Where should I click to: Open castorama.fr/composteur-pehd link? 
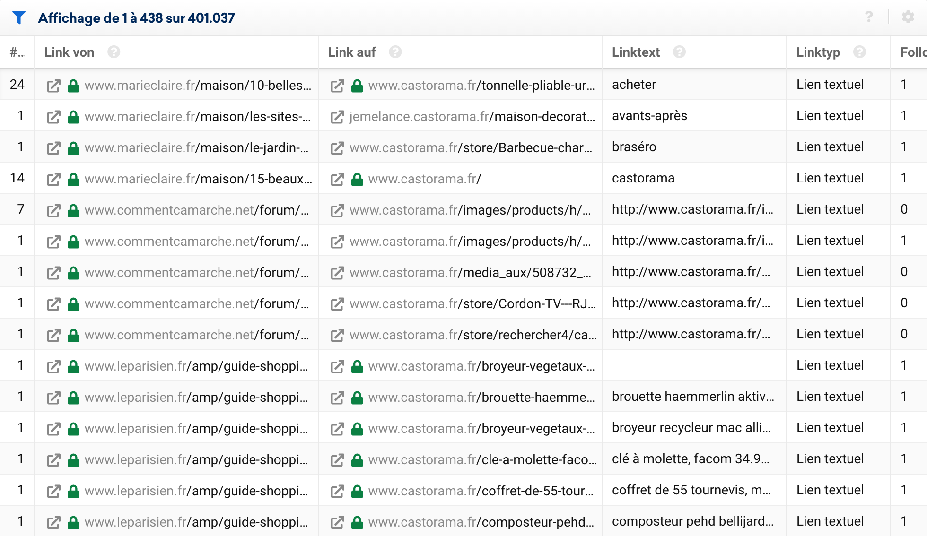point(481,522)
